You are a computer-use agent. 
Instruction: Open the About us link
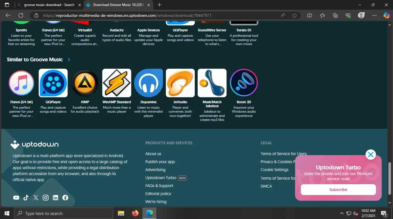pos(153,154)
